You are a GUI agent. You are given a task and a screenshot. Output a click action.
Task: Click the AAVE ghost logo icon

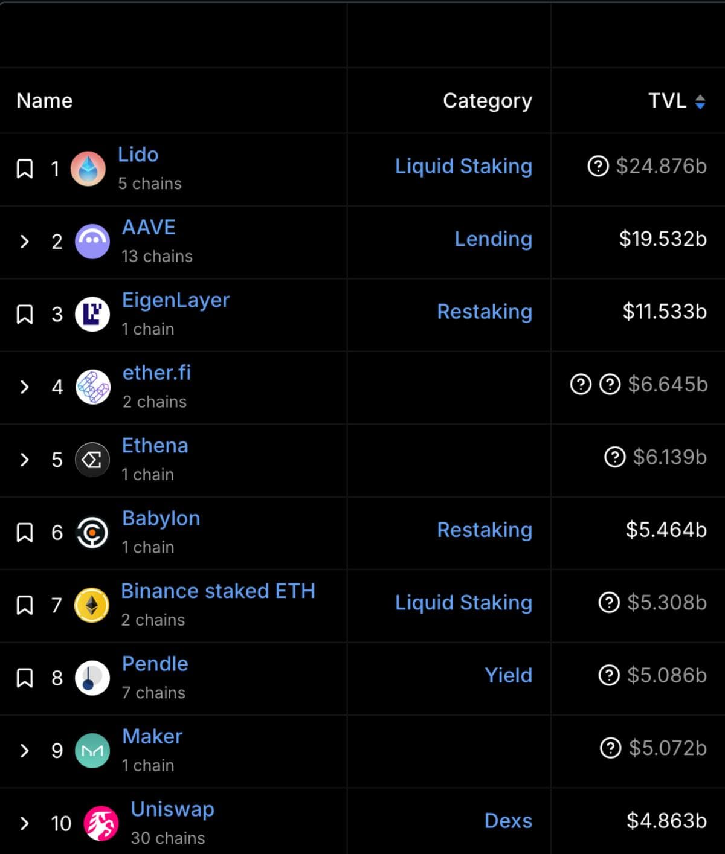(x=92, y=242)
